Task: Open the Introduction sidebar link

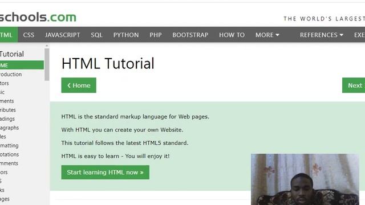Action: (x=11, y=75)
